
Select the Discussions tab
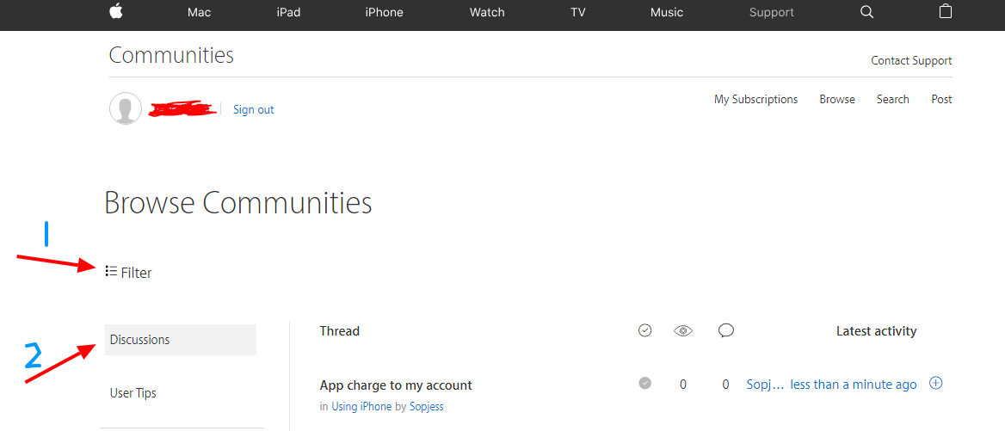(181, 340)
